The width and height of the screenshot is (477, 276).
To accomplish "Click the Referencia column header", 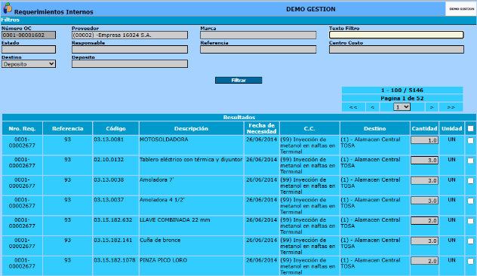I will (x=67, y=129).
